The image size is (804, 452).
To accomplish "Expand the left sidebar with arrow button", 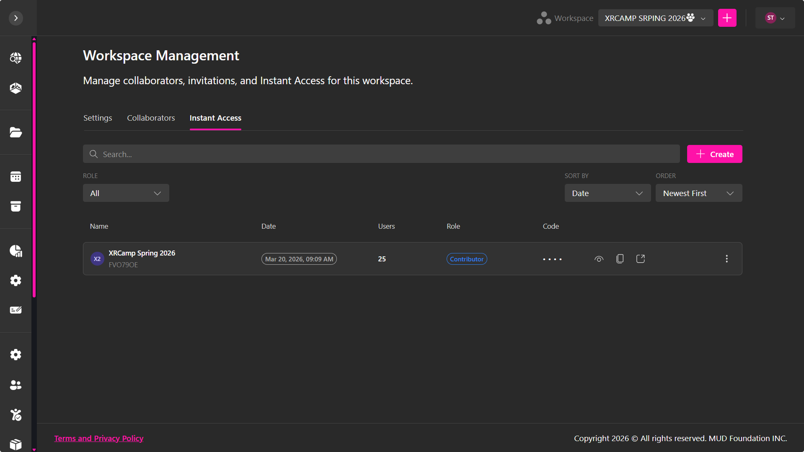I will tap(16, 18).
